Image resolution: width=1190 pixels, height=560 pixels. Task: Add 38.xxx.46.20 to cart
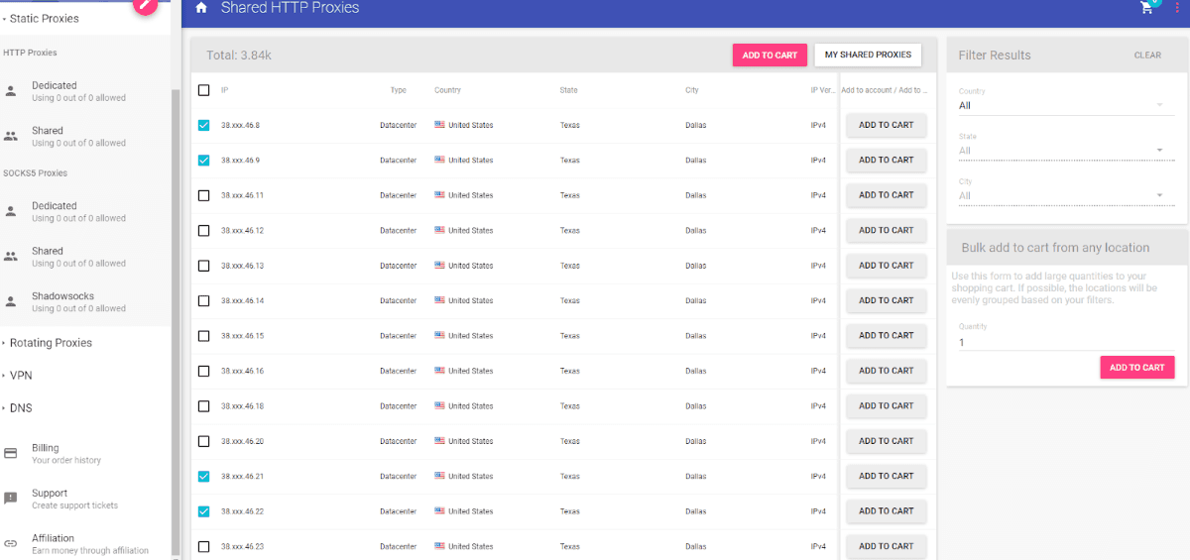point(886,441)
